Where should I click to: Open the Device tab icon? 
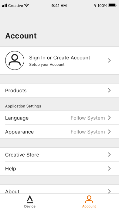(30, 200)
